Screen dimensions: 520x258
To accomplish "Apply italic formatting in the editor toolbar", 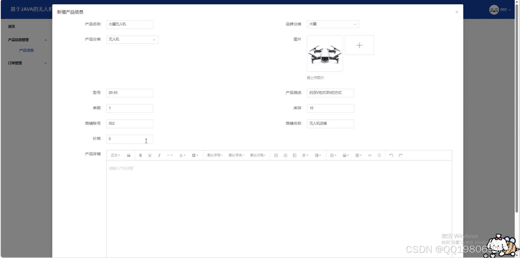I will 159,155.
